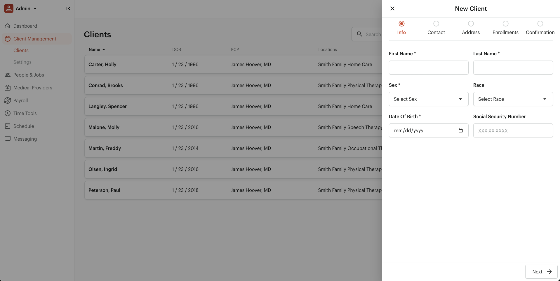Focus the First Name text field

point(428,68)
